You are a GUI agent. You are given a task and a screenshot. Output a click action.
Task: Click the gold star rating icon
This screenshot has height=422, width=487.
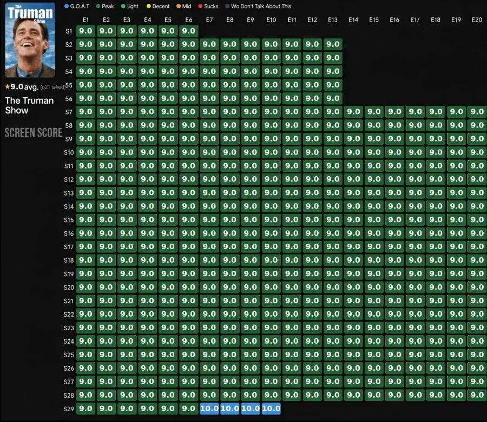[8, 86]
